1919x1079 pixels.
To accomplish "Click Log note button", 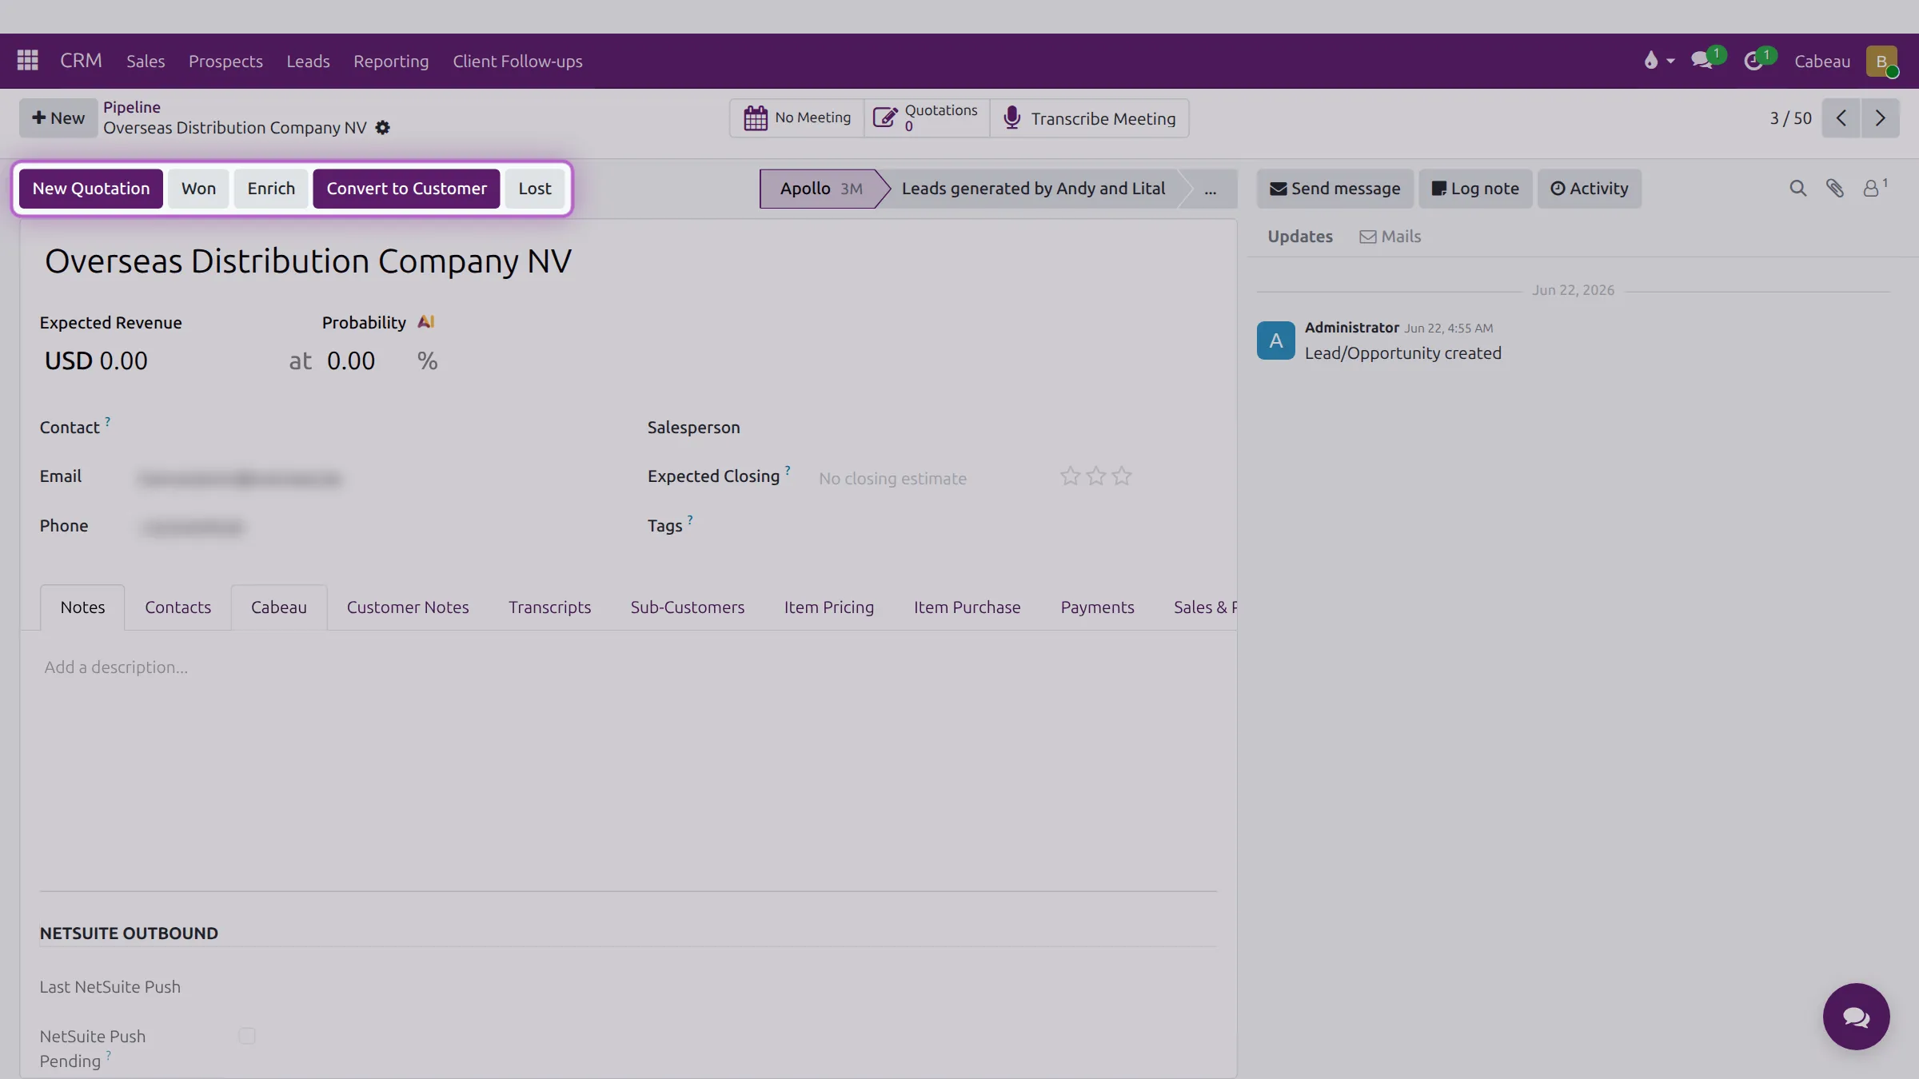I will click(x=1475, y=189).
